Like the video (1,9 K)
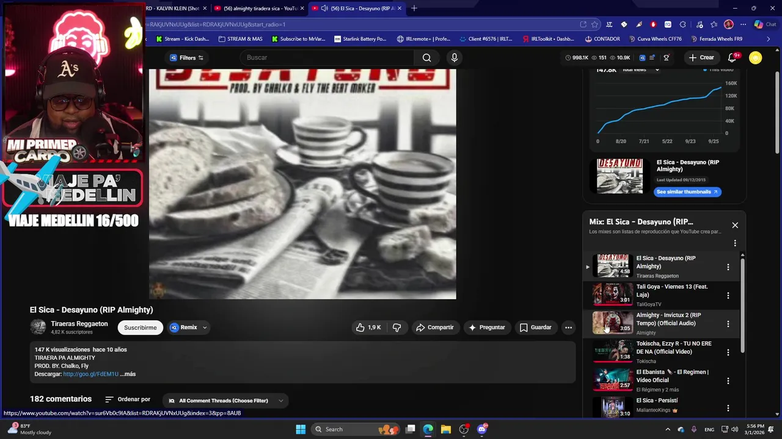Viewport: 782px width, 439px height. coord(368,327)
